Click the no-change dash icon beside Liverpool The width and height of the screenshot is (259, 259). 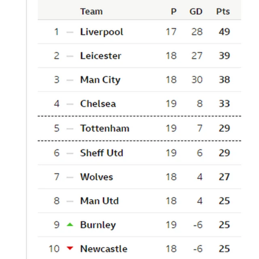coord(70,32)
